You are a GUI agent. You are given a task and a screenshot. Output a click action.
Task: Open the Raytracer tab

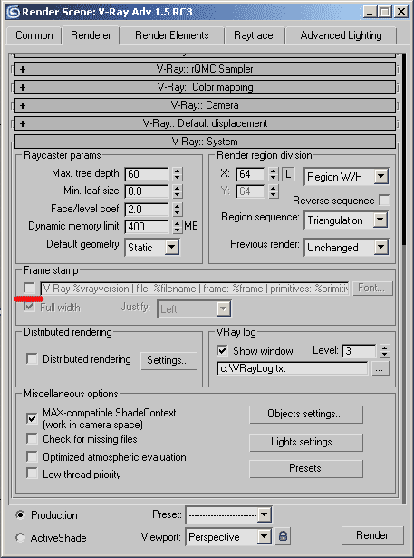(x=255, y=35)
